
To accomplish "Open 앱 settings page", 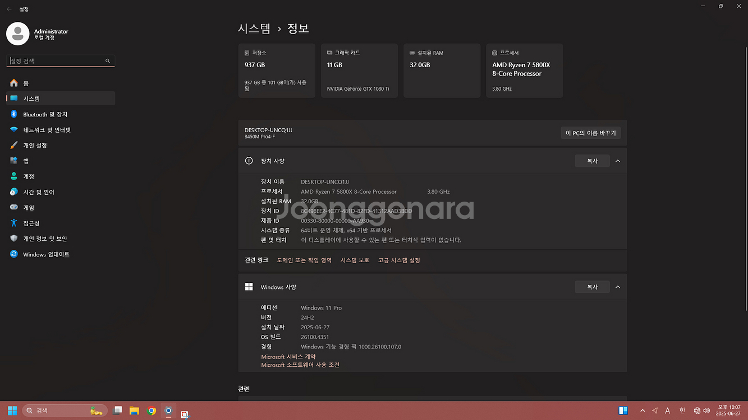I will [61, 161].
